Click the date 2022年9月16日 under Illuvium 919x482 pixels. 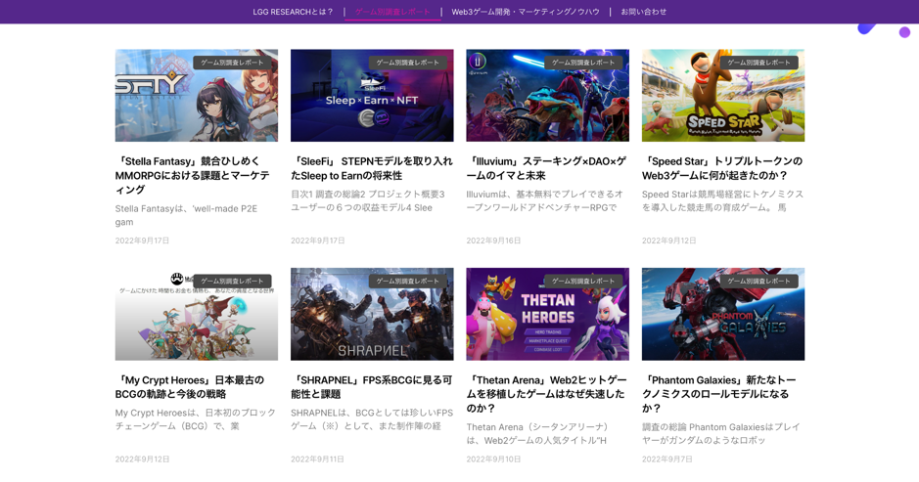point(493,241)
